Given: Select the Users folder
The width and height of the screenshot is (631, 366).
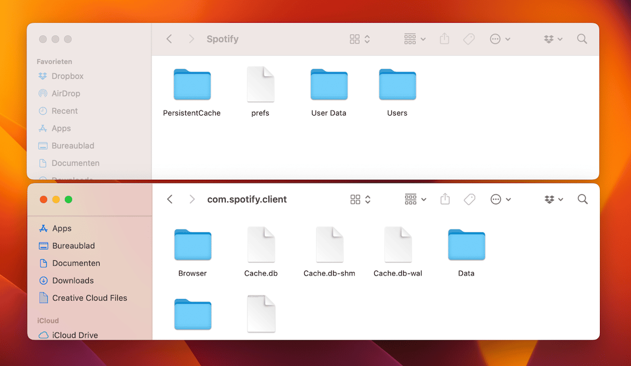Looking at the screenshot, I should pyautogui.click(x=397, y=93).
